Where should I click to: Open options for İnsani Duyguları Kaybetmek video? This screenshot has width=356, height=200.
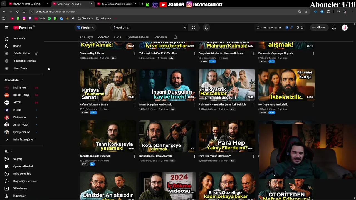(x=194, y=105)
